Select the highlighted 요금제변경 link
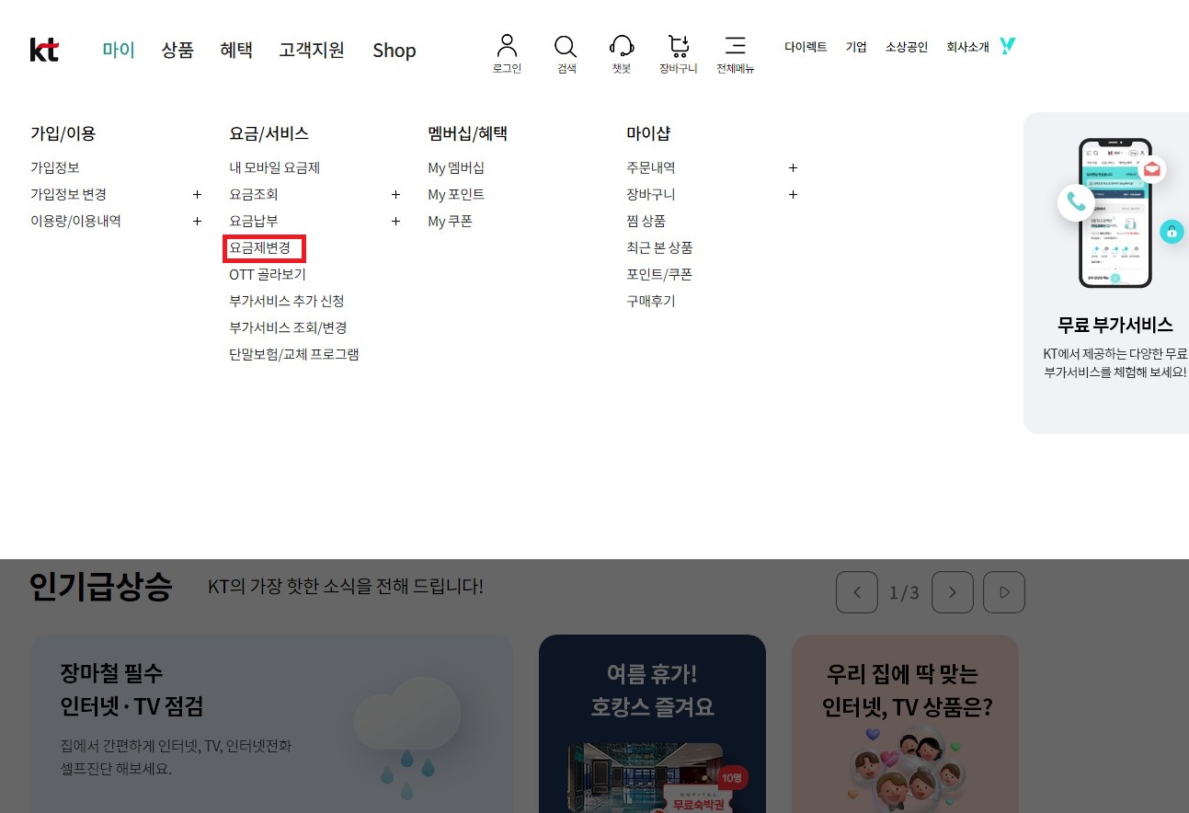Viewport: 1189px width, 813px height. pyautogui.click(x=264, y=247)
